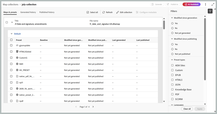The image size is (217, 114).
Task: Click the Baseline column header
Action: tap(44, 40)
